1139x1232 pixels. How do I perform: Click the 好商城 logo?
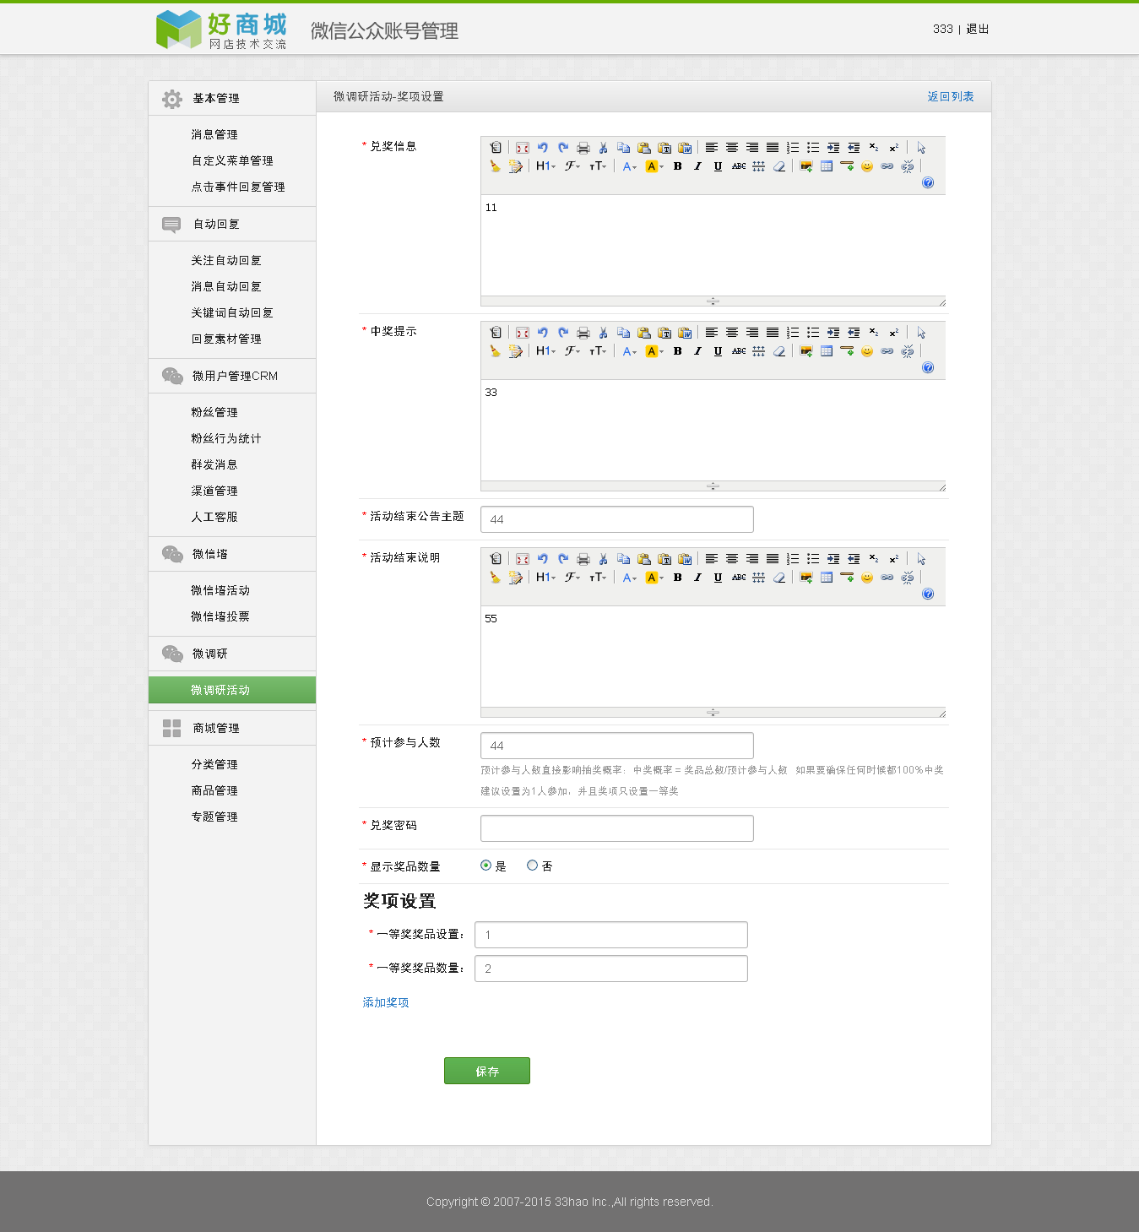coord(221,30)
